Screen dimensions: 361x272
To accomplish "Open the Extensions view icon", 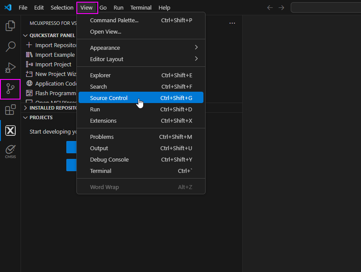I will [x=10, y=110].
